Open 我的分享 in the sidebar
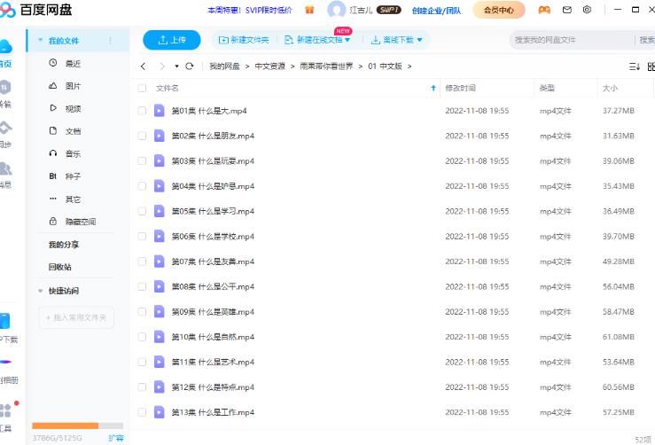Viewport: 655px width, 445px height. tap(64, 245)
